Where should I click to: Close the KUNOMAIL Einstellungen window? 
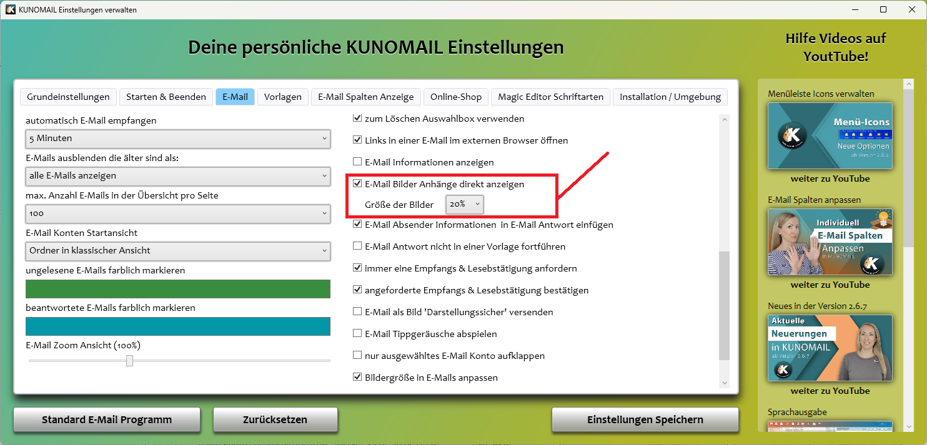912,9
